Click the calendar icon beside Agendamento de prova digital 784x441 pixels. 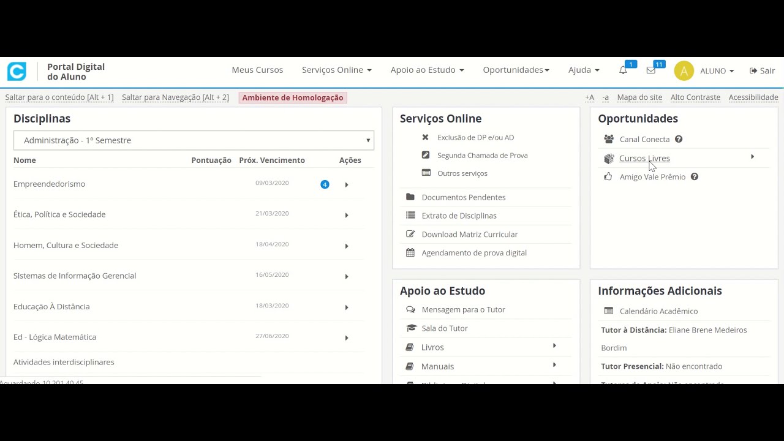[x=410, y=252]
